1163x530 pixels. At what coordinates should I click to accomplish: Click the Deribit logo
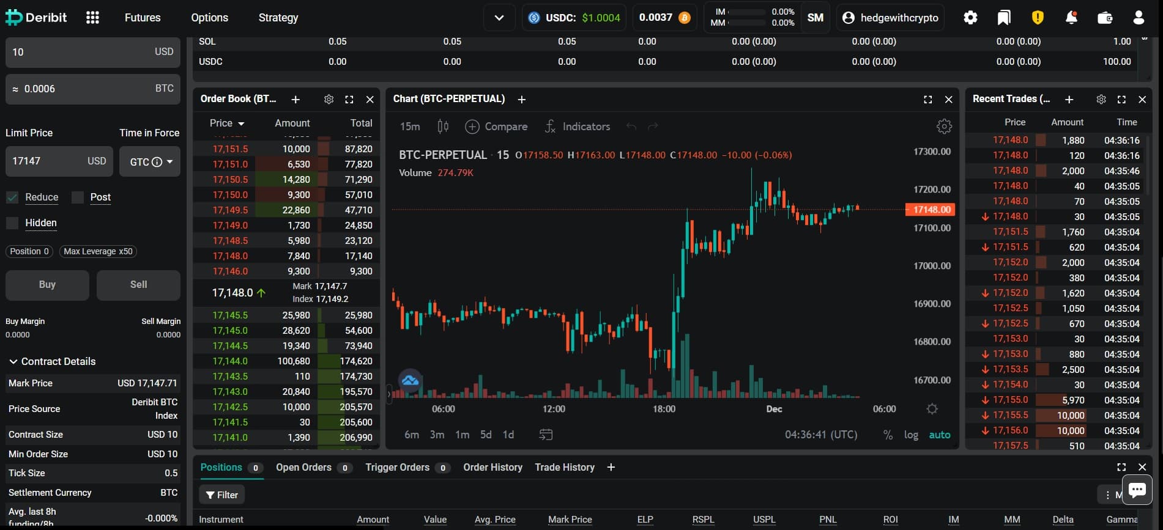(x=36, y=18)
